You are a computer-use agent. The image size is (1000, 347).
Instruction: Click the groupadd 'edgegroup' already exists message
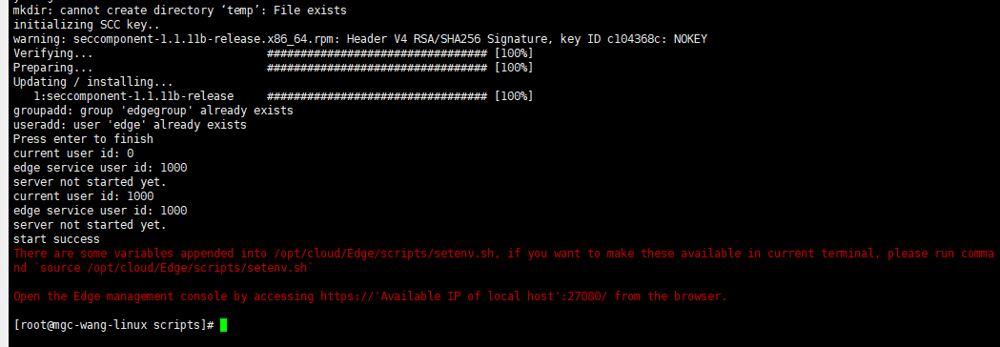[x=153, y=111]
